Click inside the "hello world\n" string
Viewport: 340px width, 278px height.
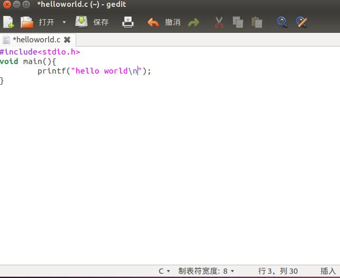tap(106, 71)
